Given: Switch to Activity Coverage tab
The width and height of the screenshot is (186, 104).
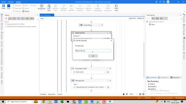Looking at the screenshot, I should [163, 78].
